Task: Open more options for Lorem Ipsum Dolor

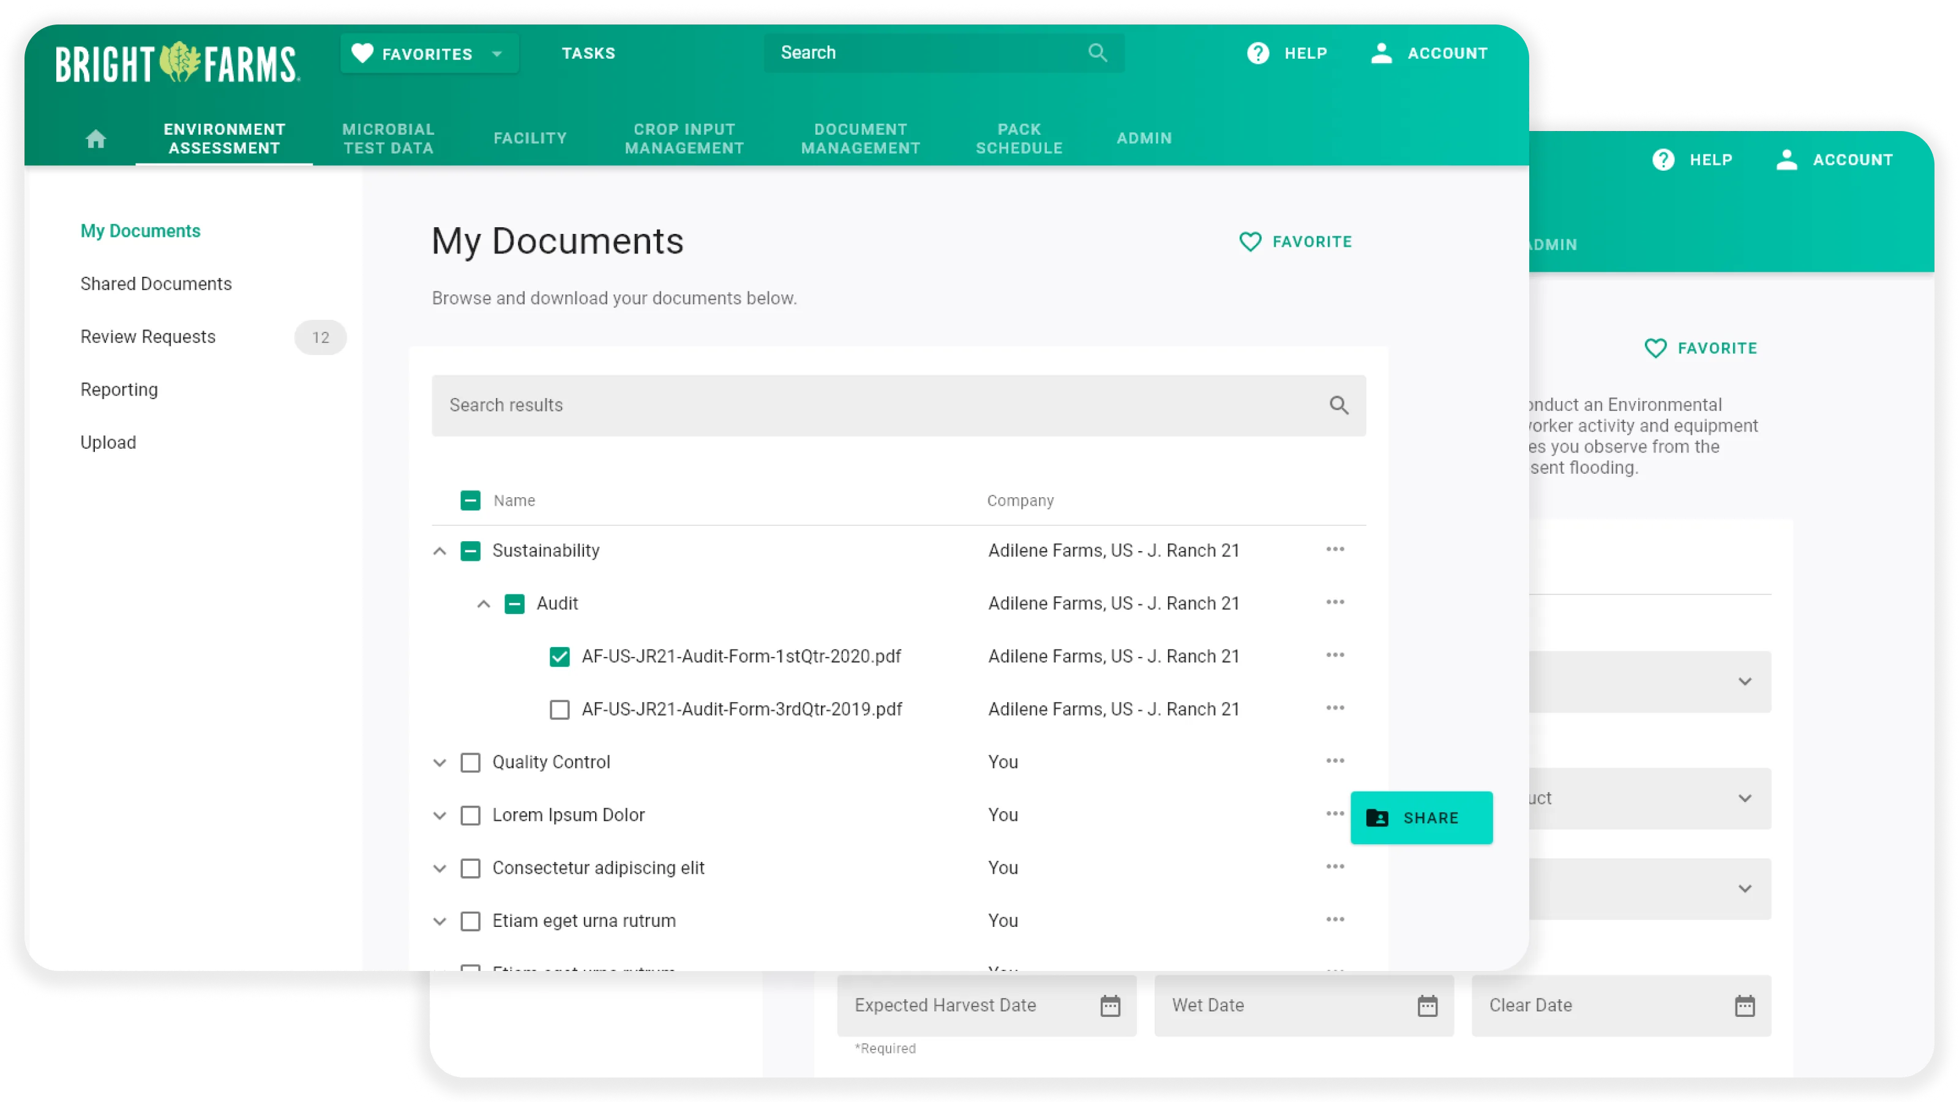Action: pos(1335,814)
